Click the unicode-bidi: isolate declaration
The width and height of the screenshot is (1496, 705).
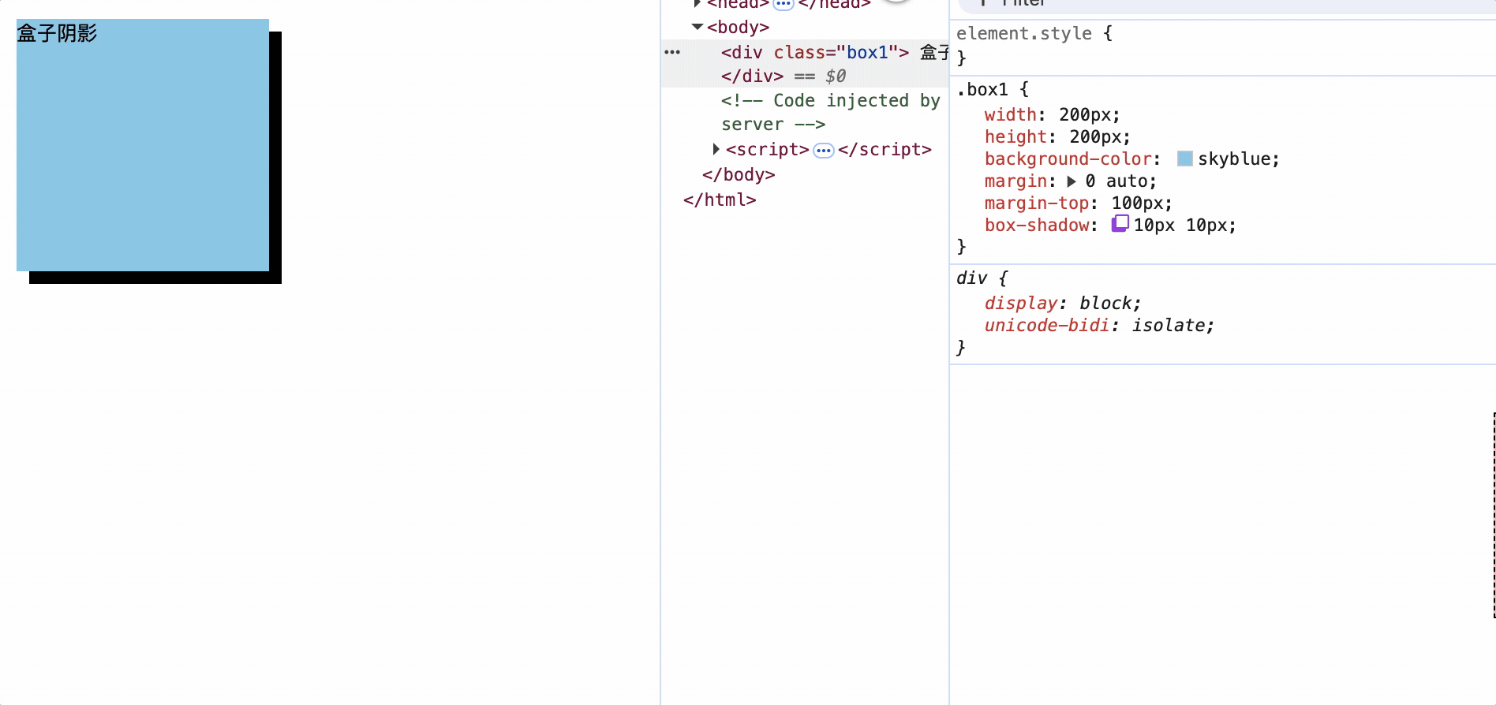click(1099, 325)
